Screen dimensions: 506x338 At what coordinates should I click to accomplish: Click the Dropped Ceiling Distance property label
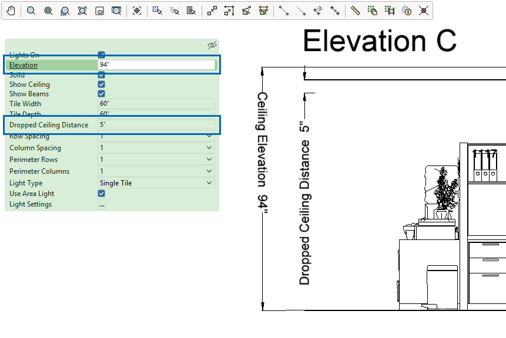click(49, 125)
